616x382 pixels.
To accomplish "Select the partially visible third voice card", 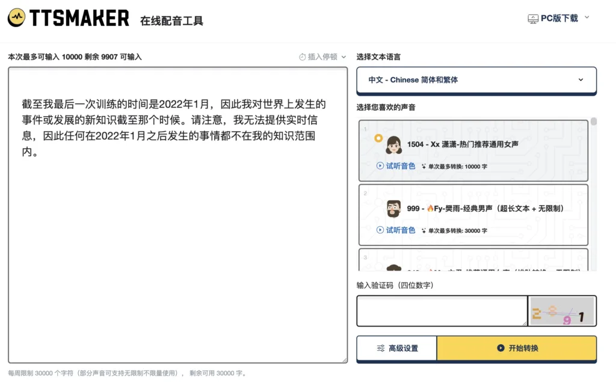I will click(473, 260).
